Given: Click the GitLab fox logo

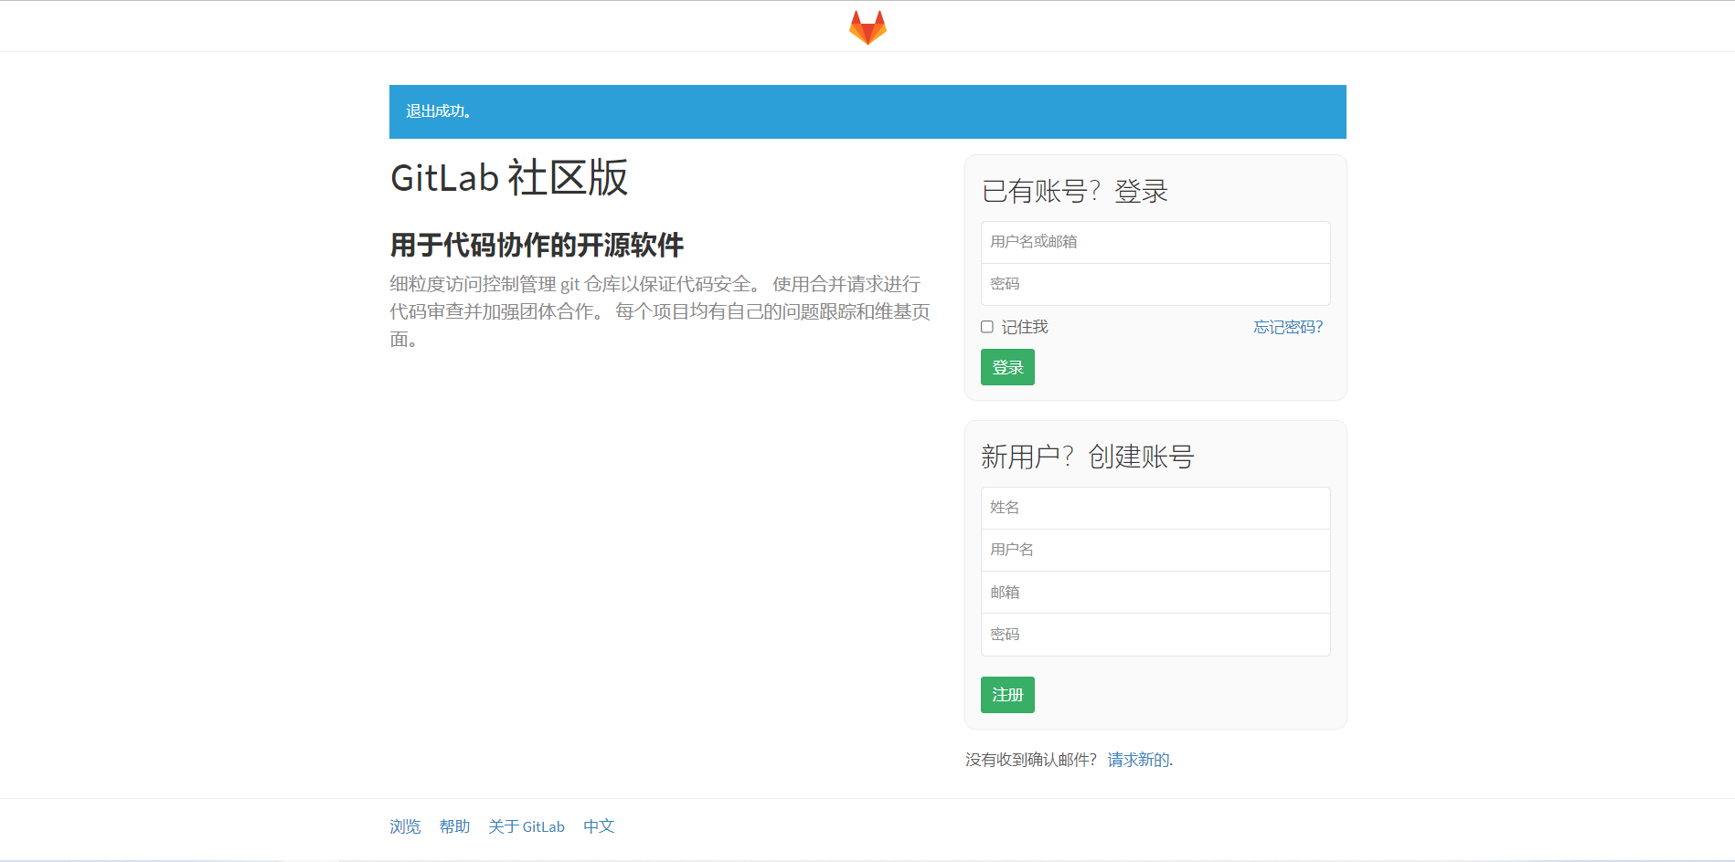Looking at the screenshot, I should tap(867, 27).
